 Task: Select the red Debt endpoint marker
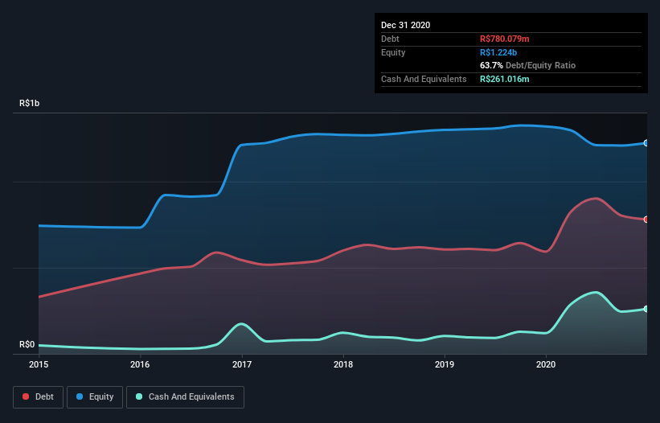tap(646, 220)
